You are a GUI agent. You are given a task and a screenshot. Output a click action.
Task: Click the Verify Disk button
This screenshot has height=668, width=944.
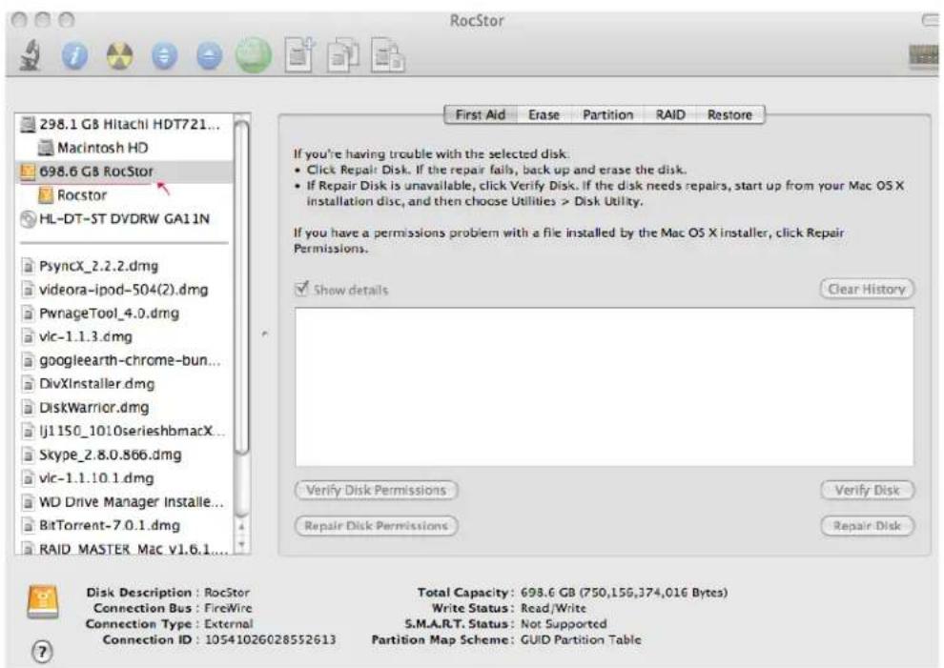click(x=868, y=491)
